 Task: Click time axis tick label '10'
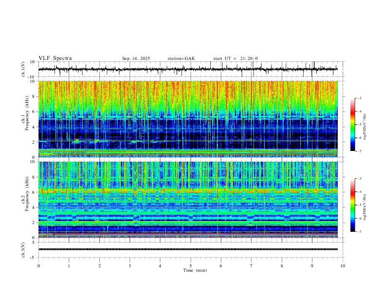click(x=343, y=266)
